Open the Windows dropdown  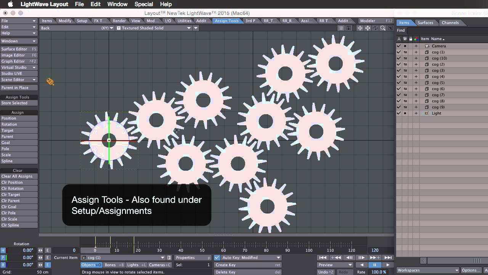19,41
